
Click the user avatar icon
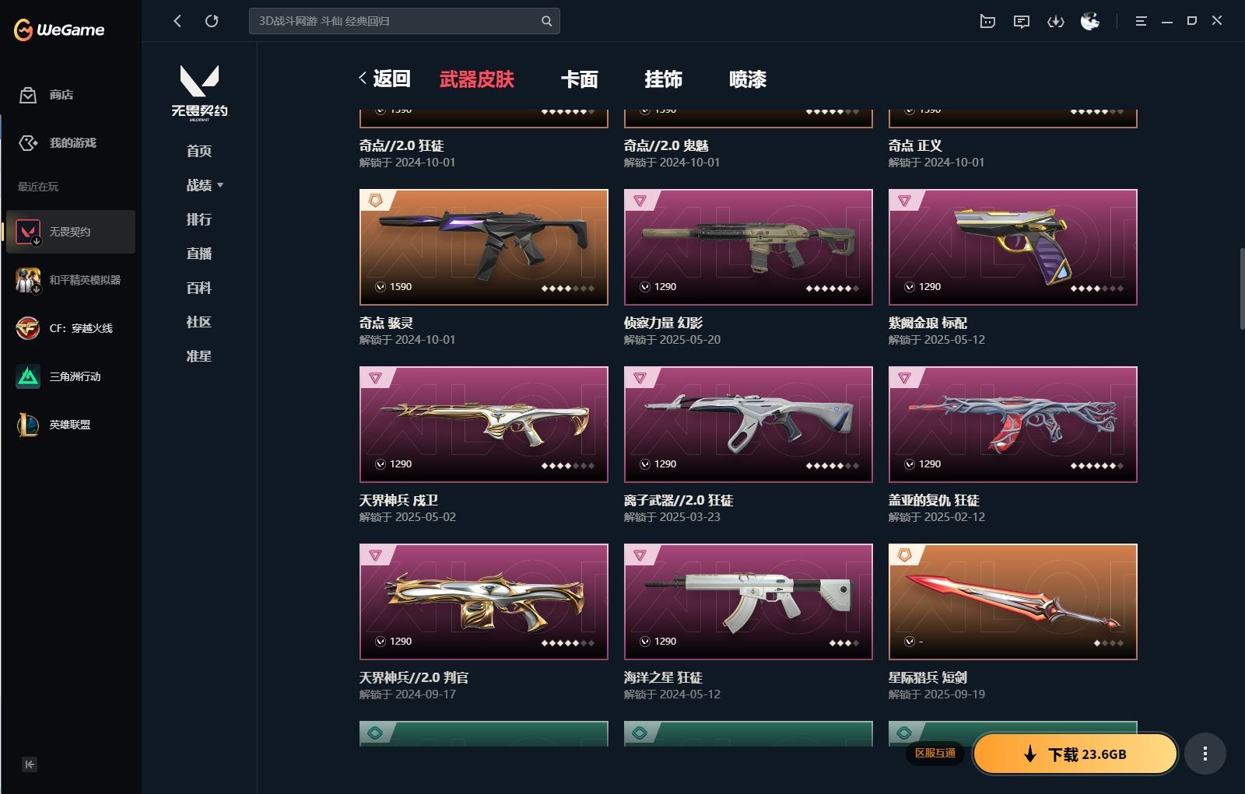(x=1090, y=21)
